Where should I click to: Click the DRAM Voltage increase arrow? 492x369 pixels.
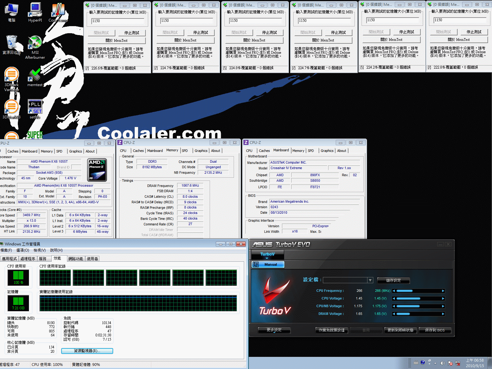443,314
